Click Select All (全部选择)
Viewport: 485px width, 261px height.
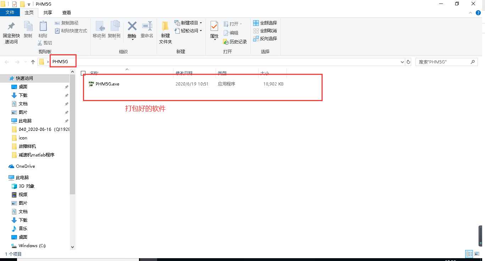point(265,23)
